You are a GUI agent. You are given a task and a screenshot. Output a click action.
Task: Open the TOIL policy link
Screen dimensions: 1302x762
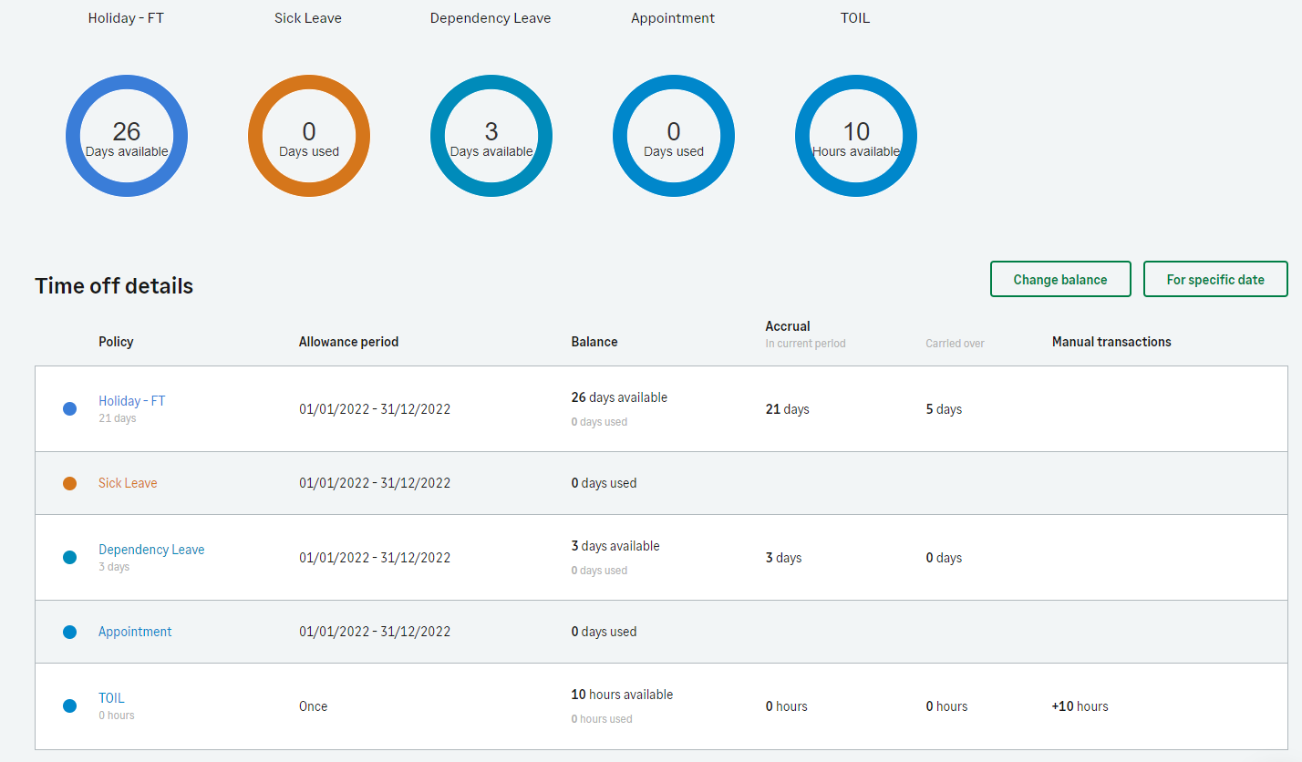(111, 698)
